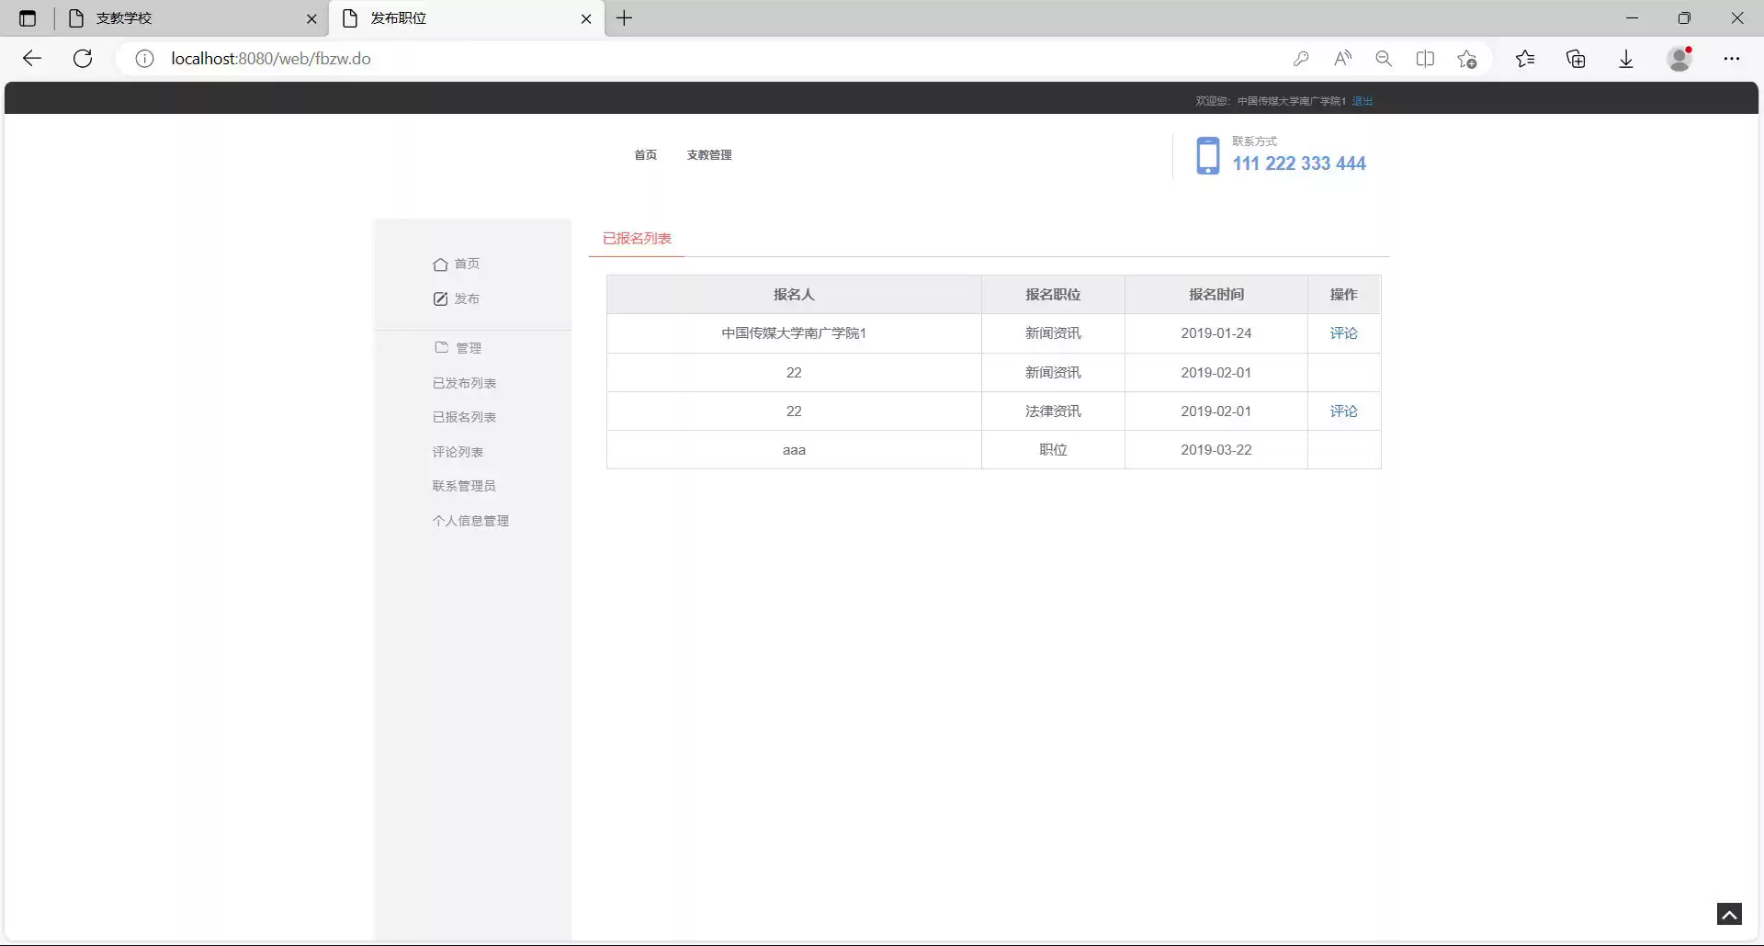Click the scroll-to-top arrow button
This screenshot has height=946, width=1764.
pos(1729,914)
